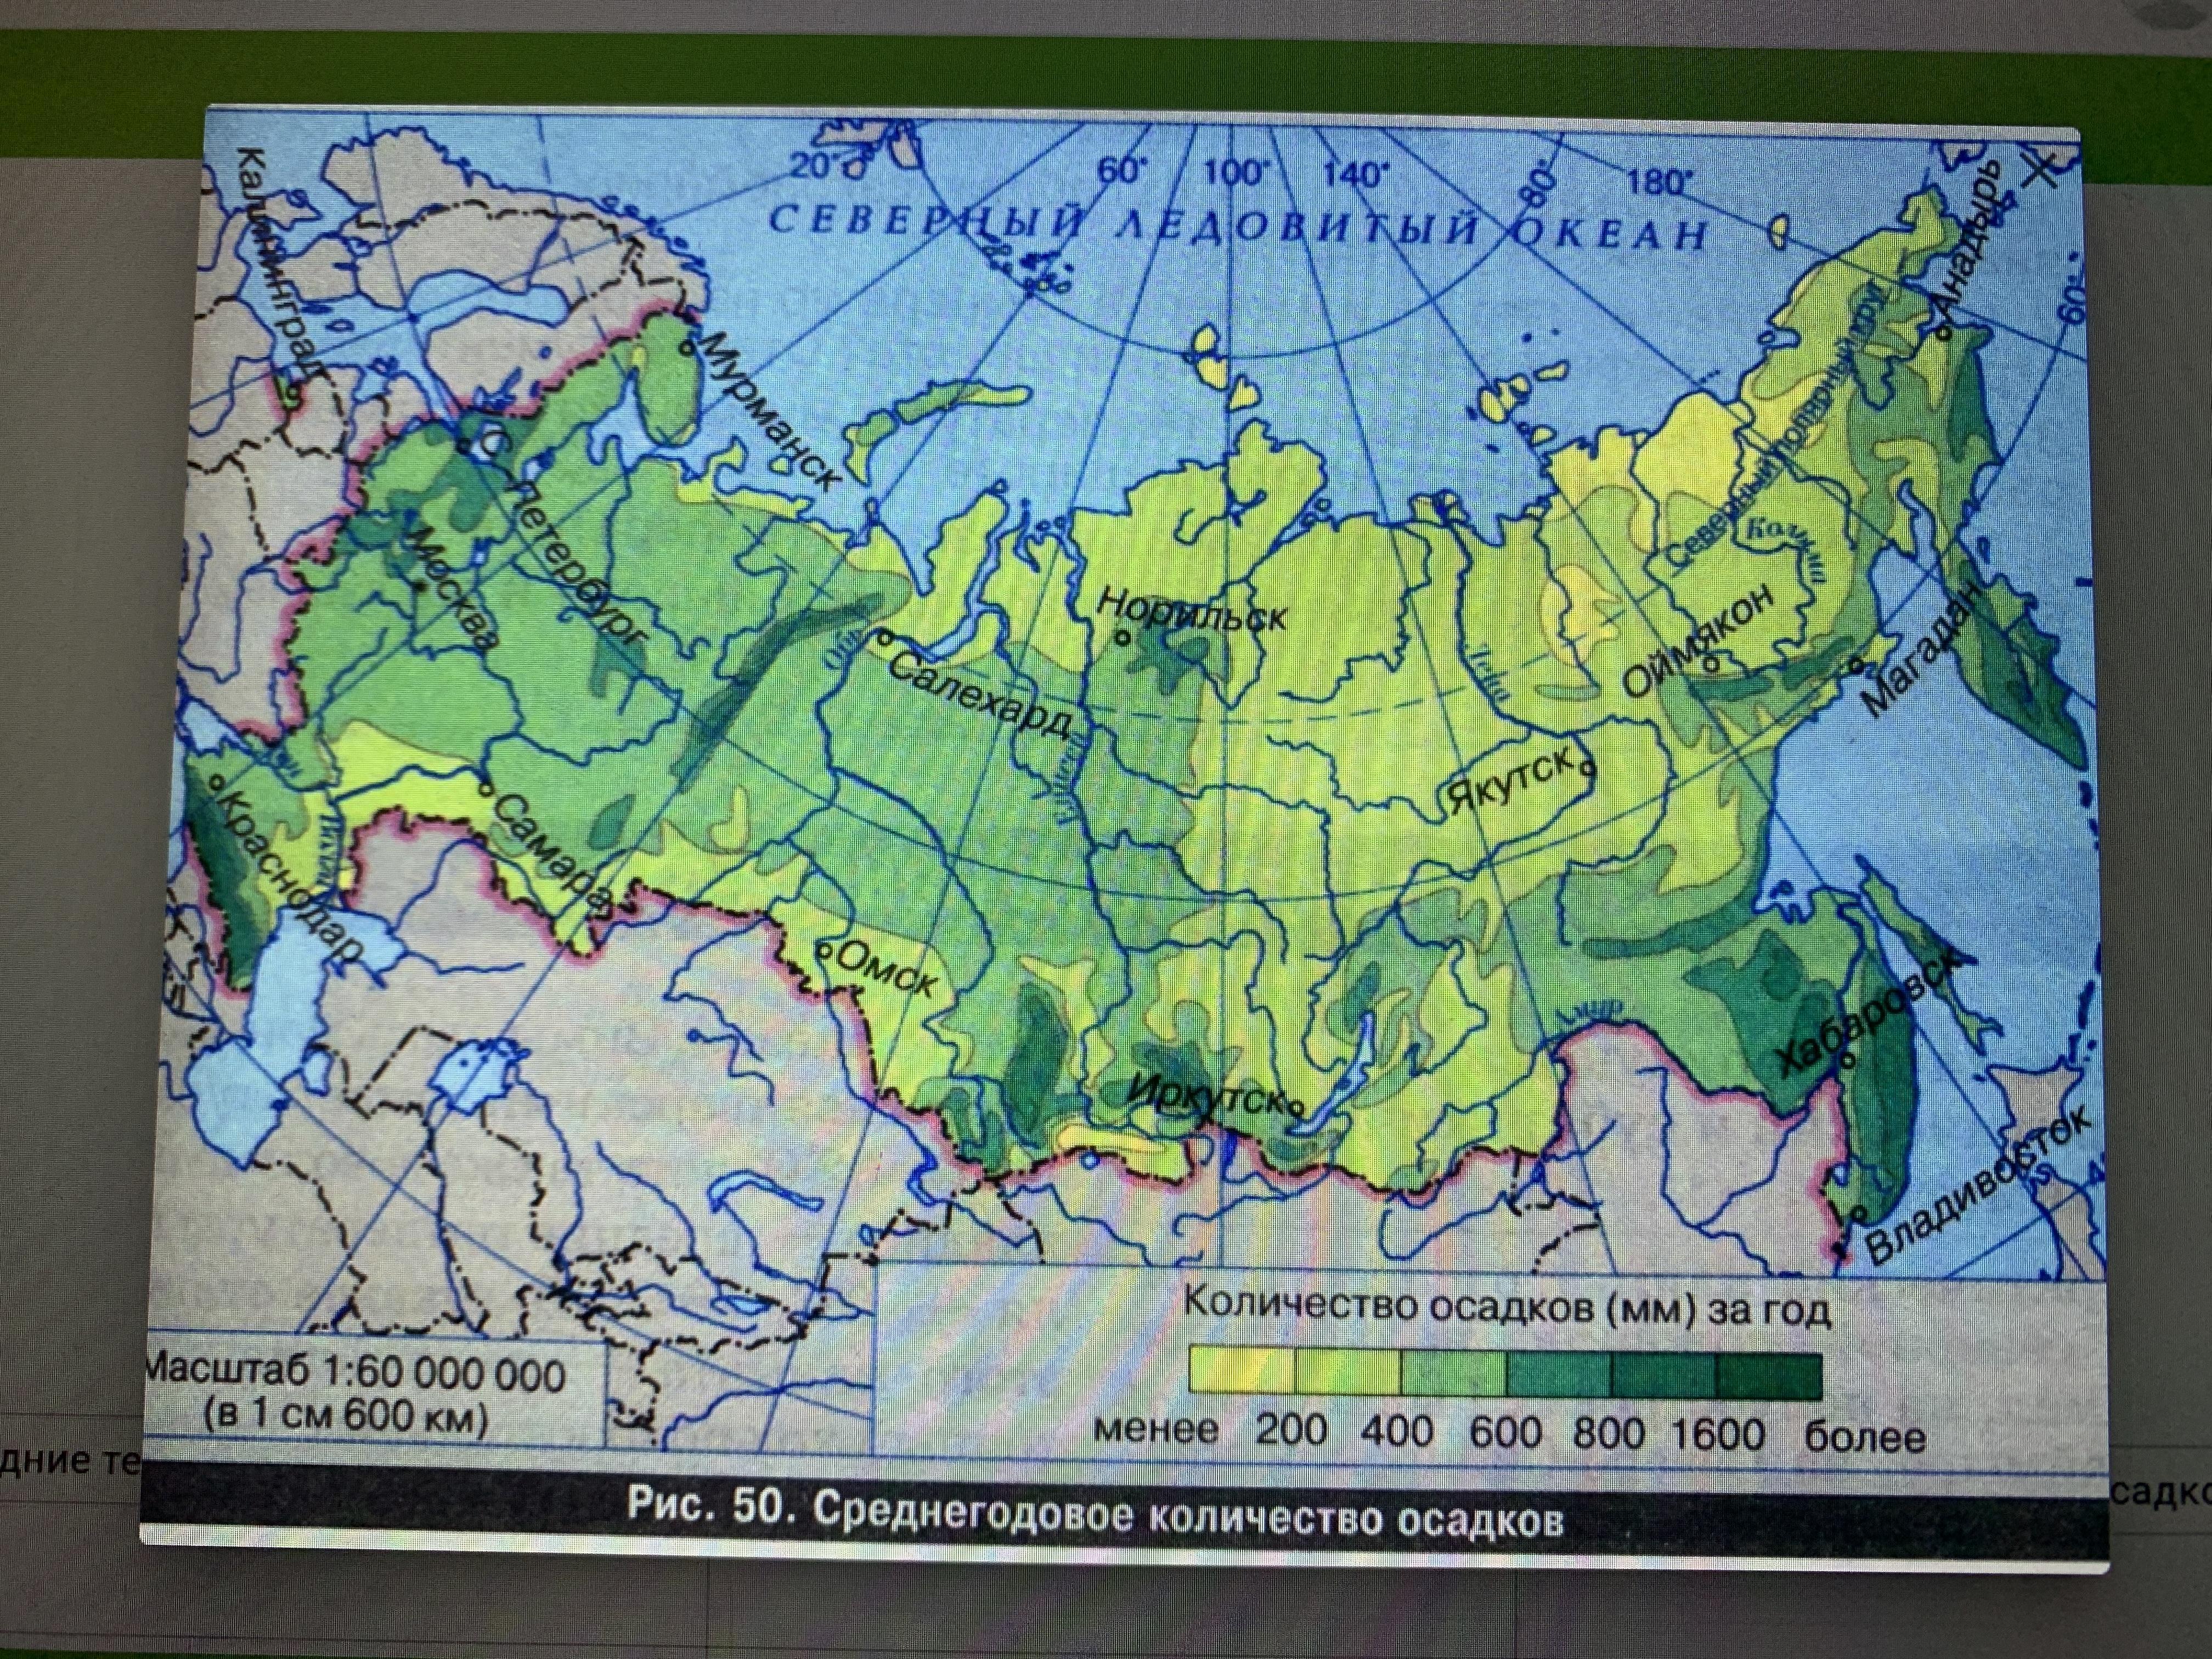Click the Мурманск city marker dot
The image size is (2212, 1659).
687,349
